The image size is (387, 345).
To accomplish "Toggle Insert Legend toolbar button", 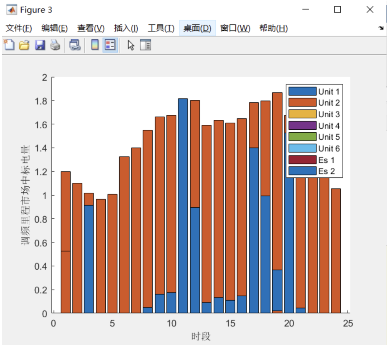I will coord(110,45).
